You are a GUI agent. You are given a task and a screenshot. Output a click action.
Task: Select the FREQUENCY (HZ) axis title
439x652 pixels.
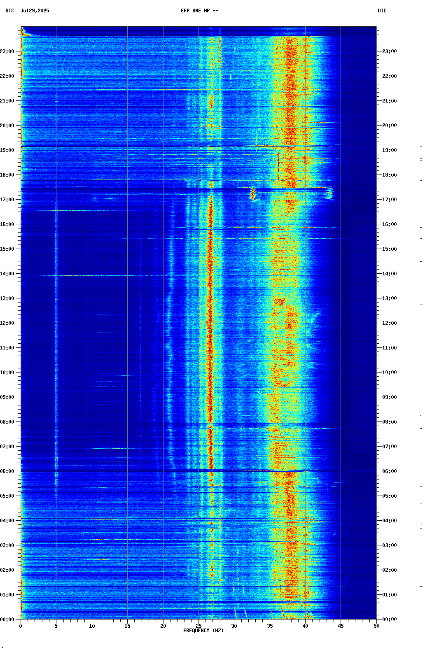tap(203, 631)
